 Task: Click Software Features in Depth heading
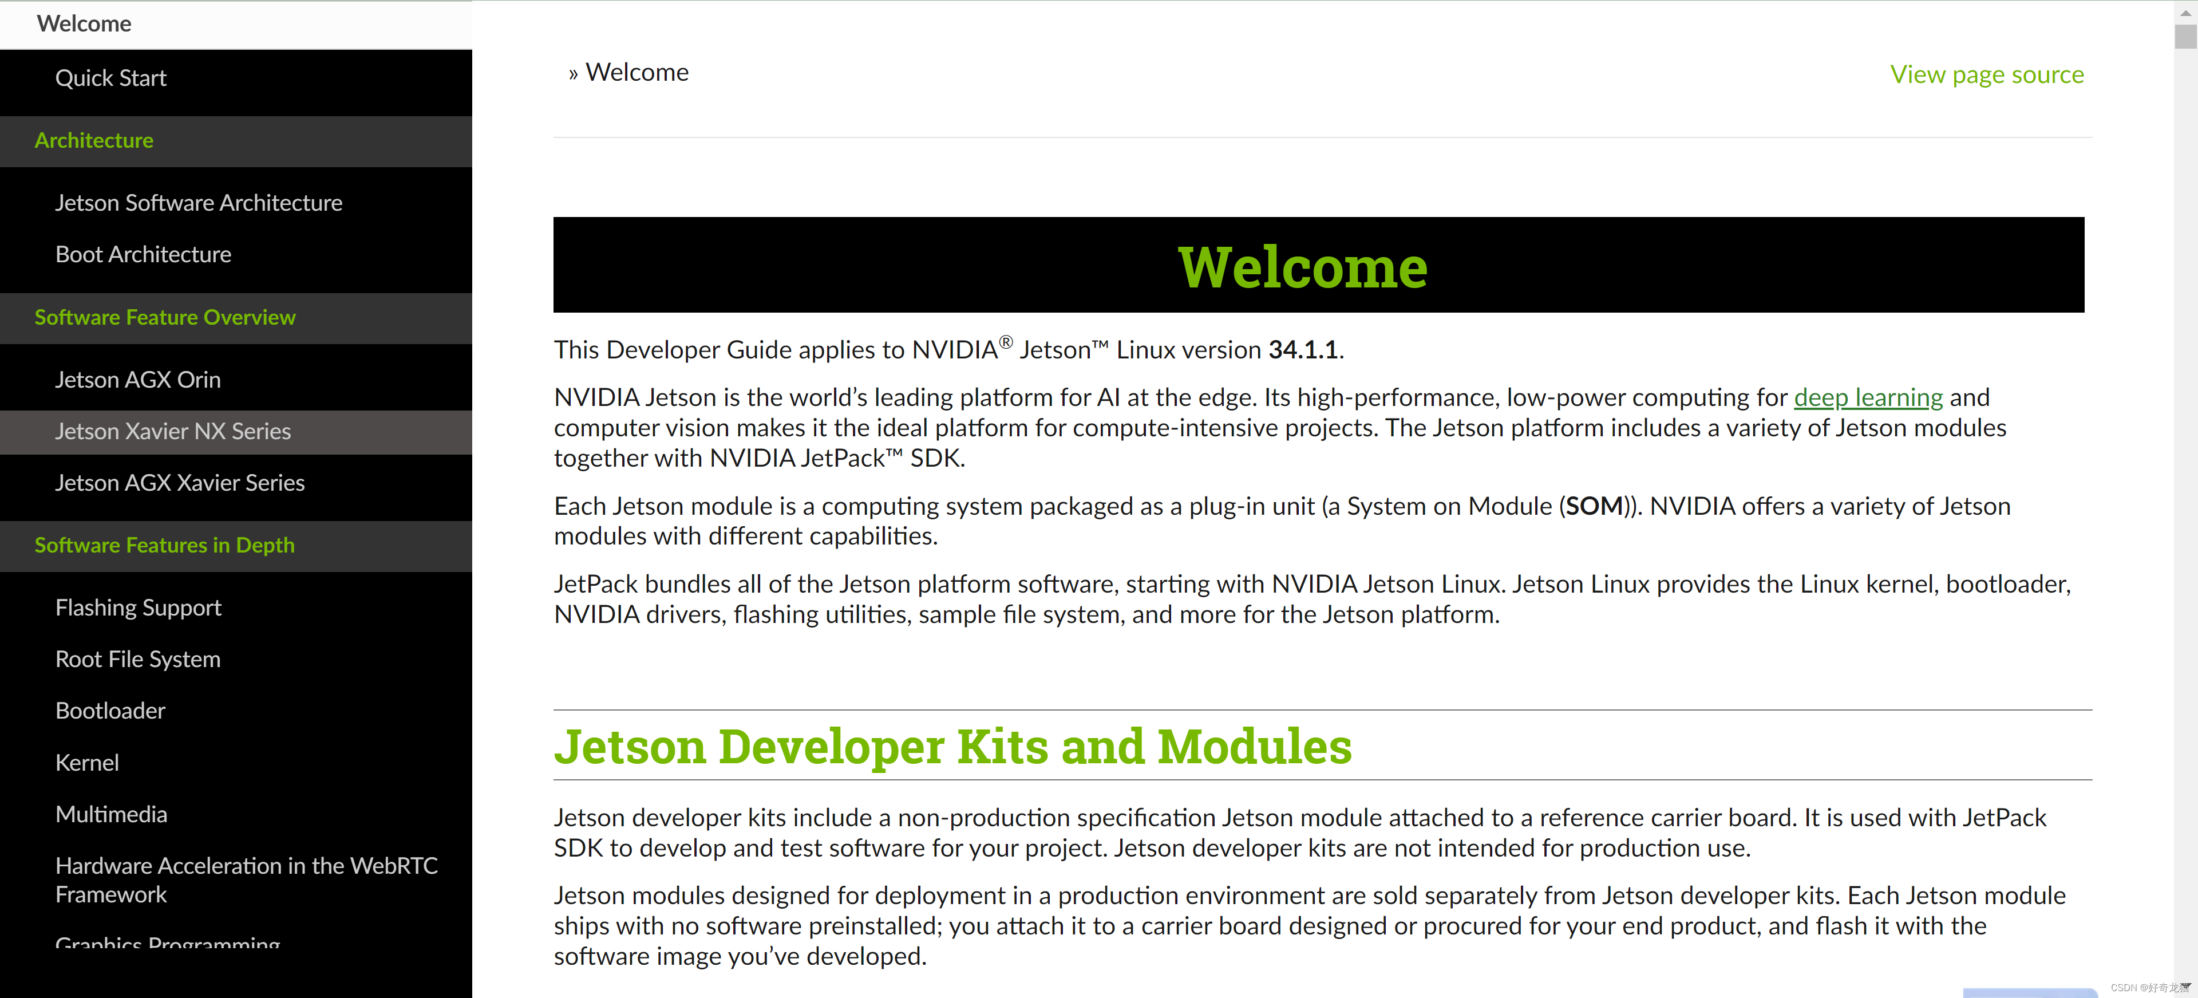(x=164, y=546)
